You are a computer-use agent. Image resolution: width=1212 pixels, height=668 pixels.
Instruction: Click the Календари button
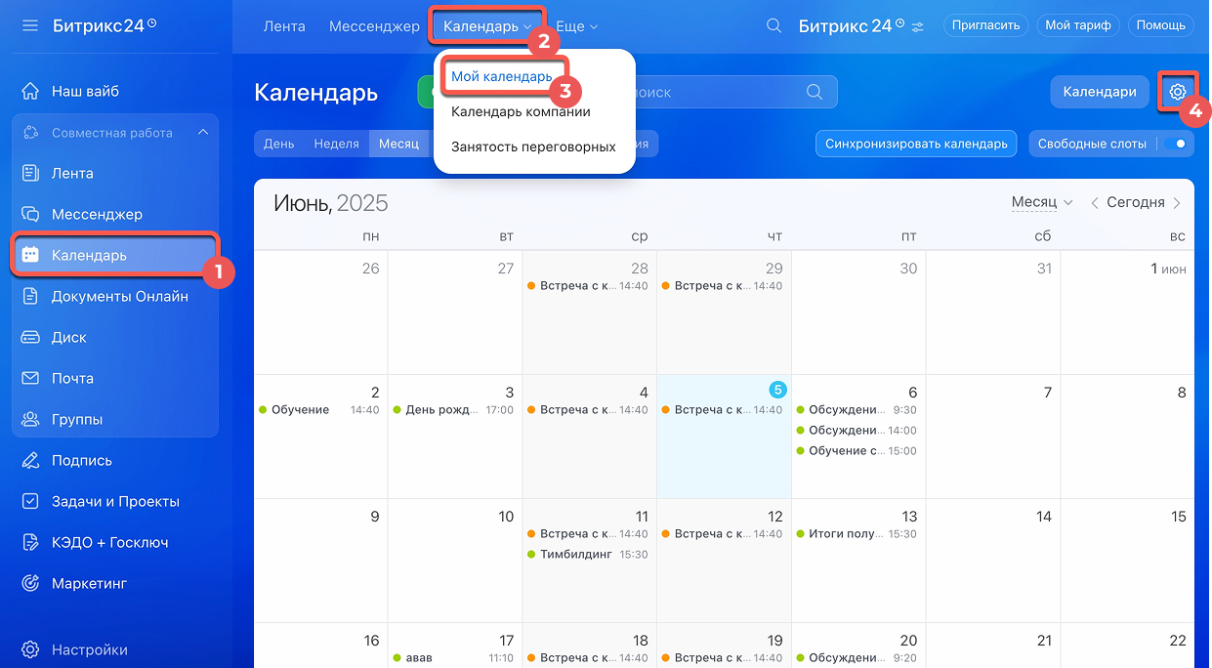pyautogui.click(x=1100, y=92)
